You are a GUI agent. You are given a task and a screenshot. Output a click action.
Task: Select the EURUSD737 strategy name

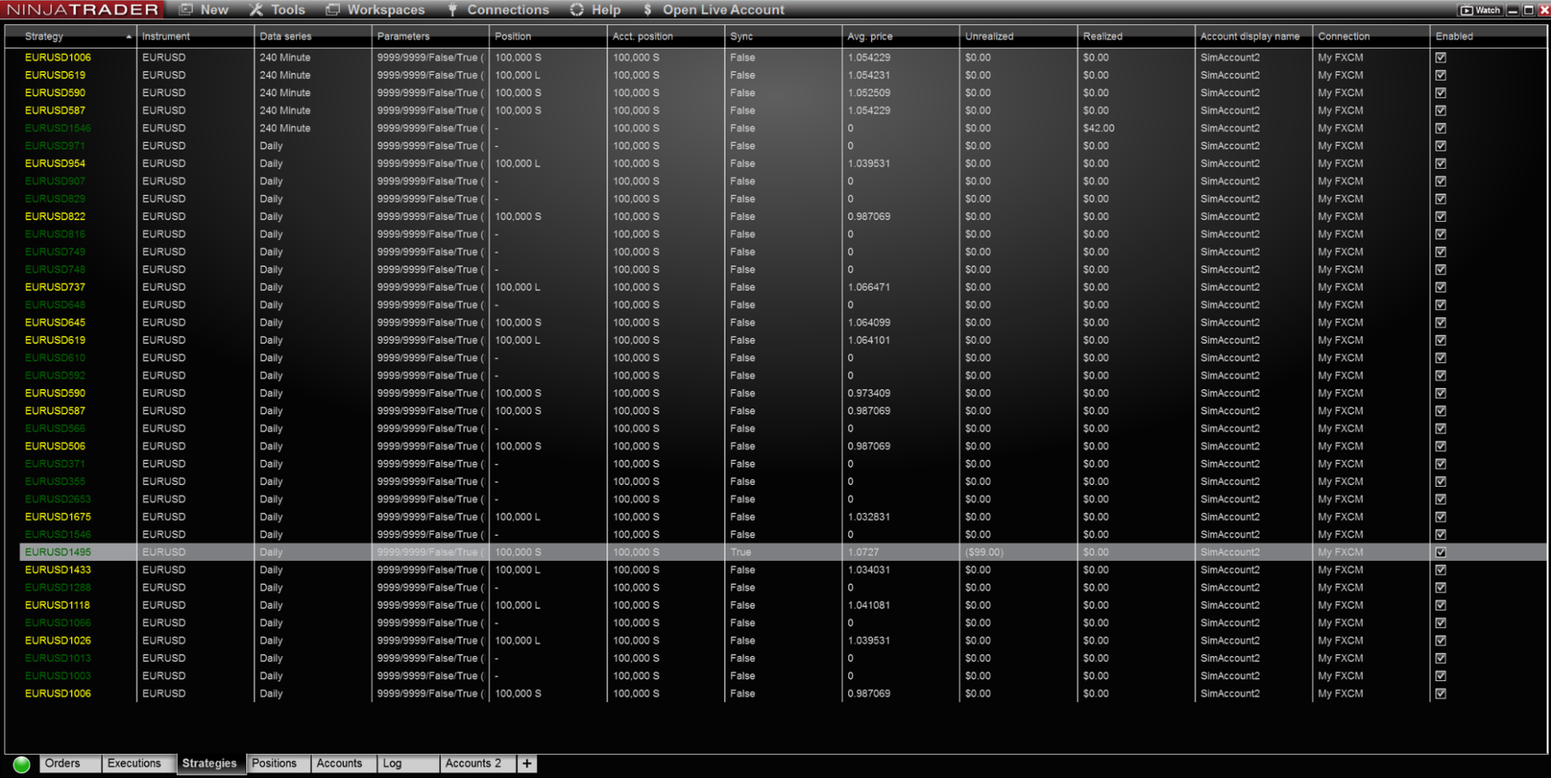coord(55,287)
